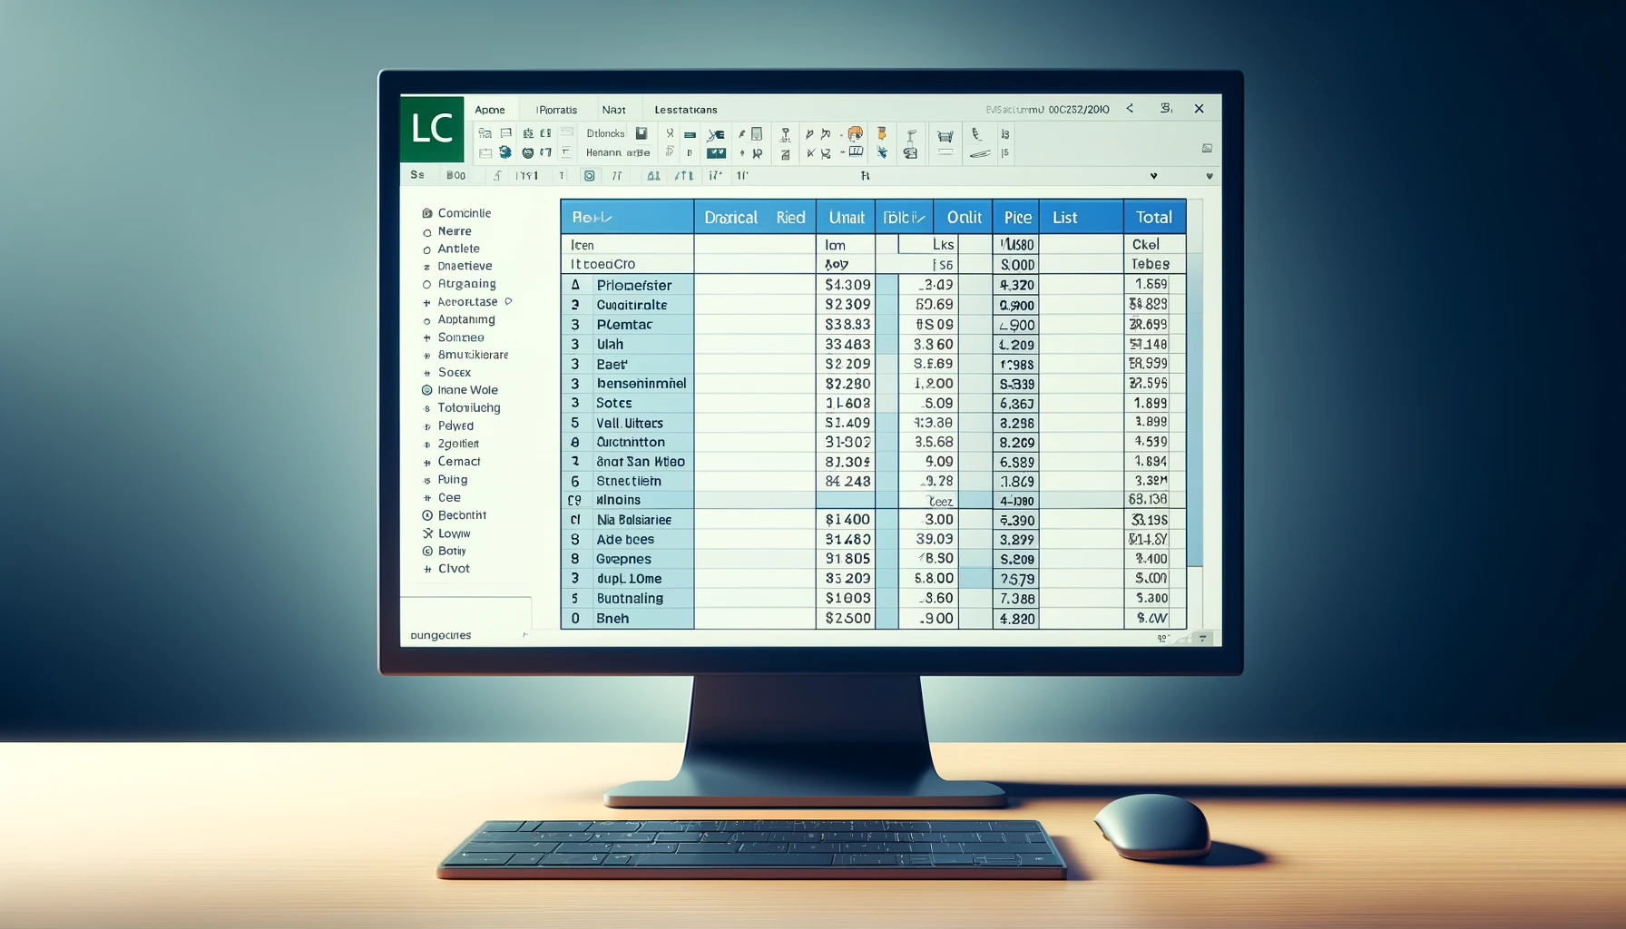Expand the Aerortase sidebar item
The image size is (1626, 929).
click(426, 302)
